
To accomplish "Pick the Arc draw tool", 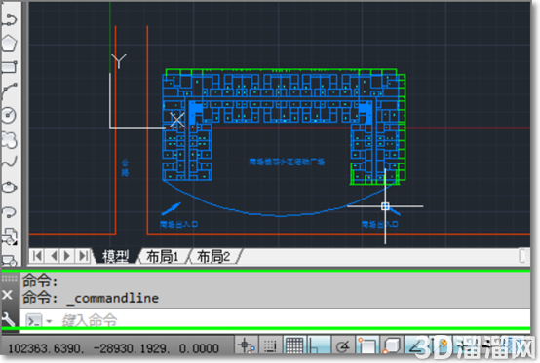I will point(10,91).
